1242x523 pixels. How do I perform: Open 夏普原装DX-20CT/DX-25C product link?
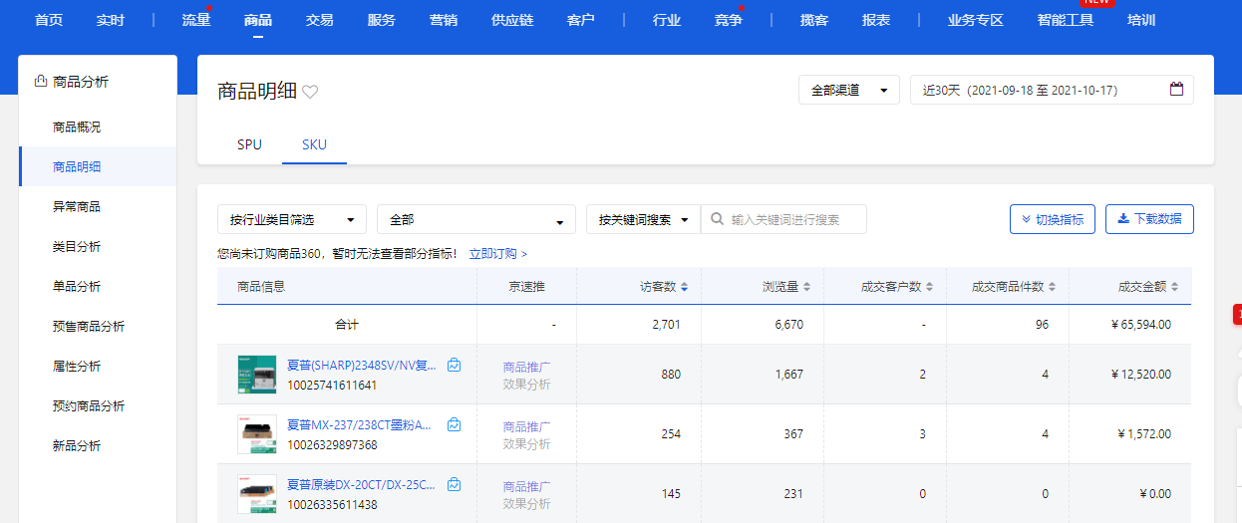coord(362,485)
